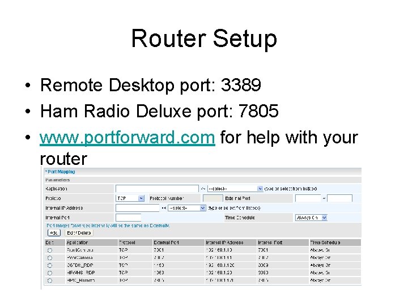This screenshot has height=306, width=408.
Task: Open the Application --select-- dropdown
Action: tap(235, 189)
